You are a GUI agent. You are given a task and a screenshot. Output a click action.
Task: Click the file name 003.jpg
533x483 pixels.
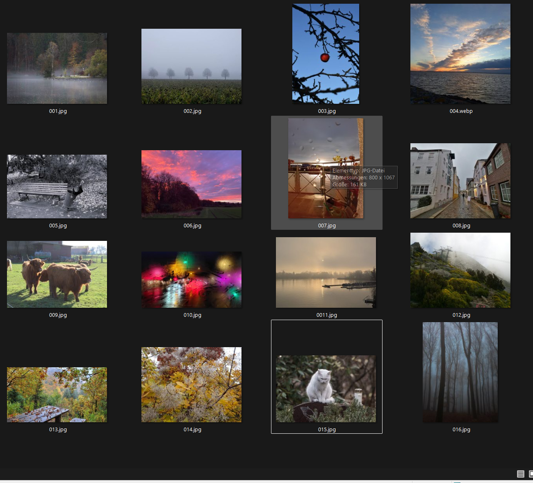[x=327, y=111]
